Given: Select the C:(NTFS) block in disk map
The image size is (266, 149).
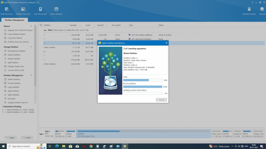Looking at the screenshot, I should (143, 134).
